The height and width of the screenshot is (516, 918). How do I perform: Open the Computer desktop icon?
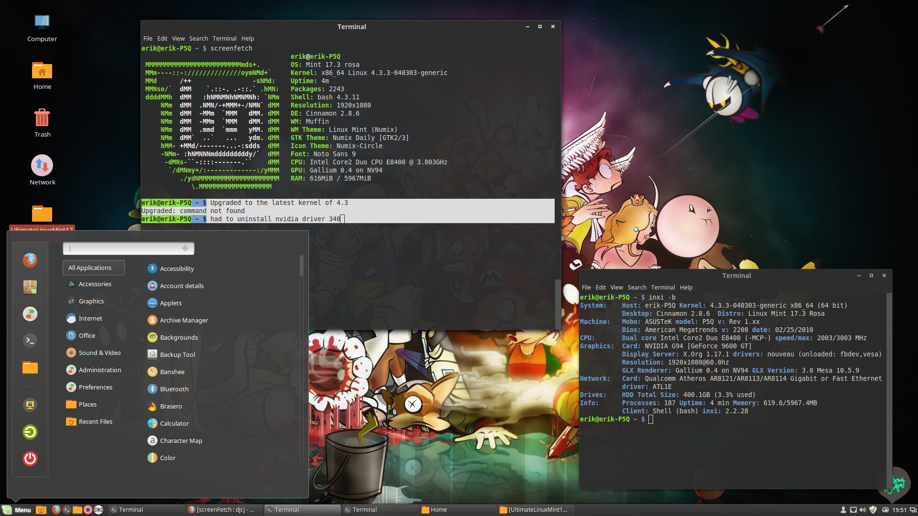tap(42, 29)
